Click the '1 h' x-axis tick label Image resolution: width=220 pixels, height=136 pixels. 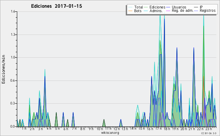pos(24,129)
